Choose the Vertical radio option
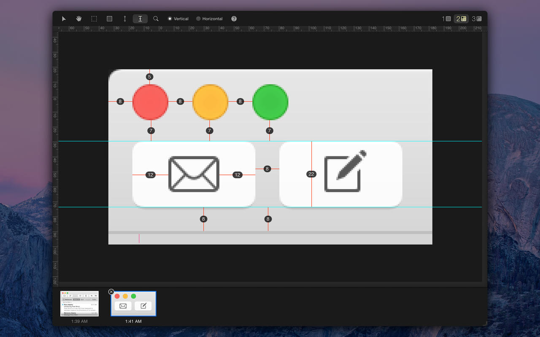 point(170,19)
